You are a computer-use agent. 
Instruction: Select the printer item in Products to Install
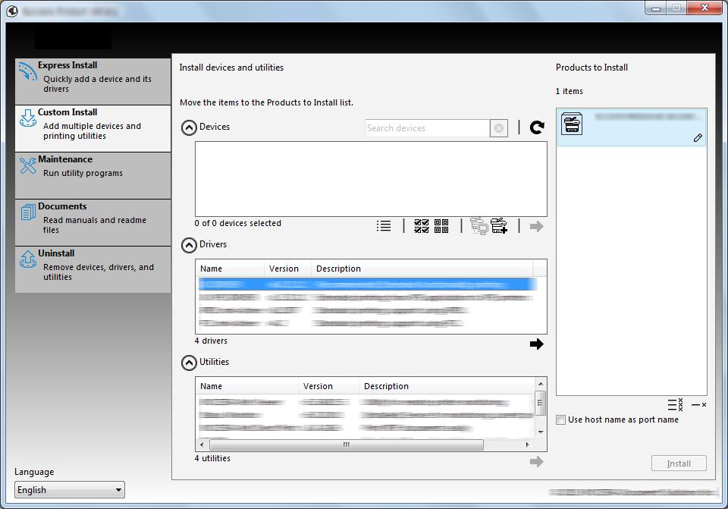click(632, 127)
